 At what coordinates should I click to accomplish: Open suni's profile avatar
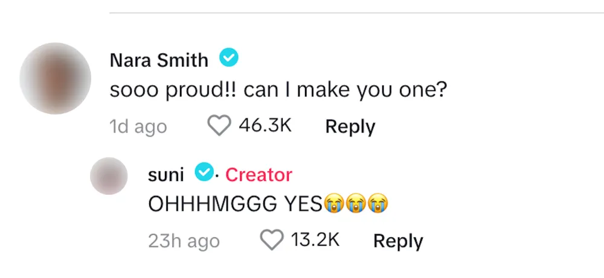(109, 176)
